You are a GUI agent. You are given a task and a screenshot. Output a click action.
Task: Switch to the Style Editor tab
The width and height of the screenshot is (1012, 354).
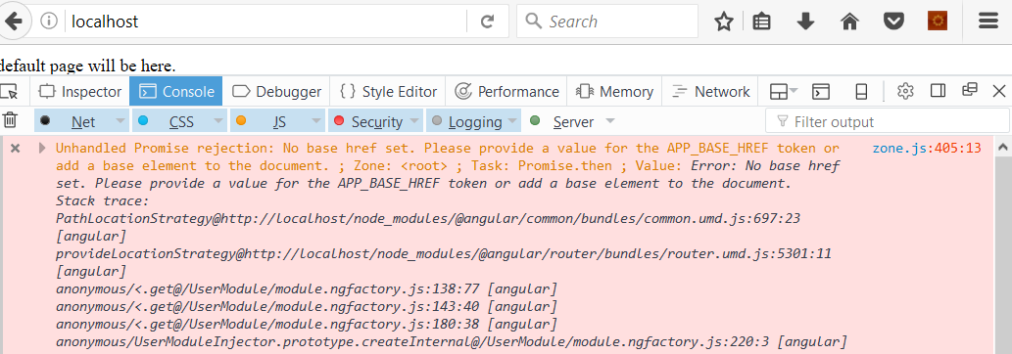[x=387, y=92]
